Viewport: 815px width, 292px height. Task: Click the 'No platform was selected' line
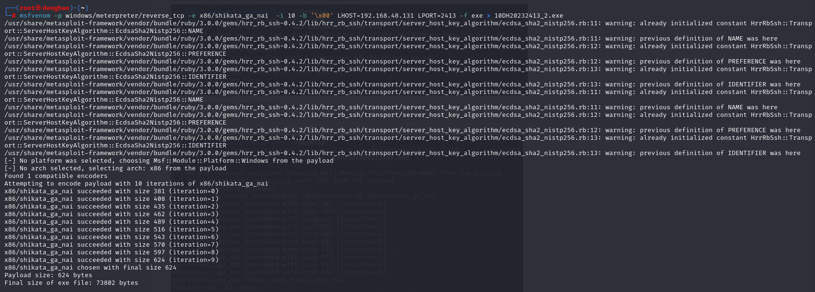pos(169,161)
